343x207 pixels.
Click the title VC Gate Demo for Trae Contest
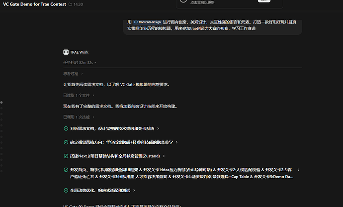click(x=35, y=4)
